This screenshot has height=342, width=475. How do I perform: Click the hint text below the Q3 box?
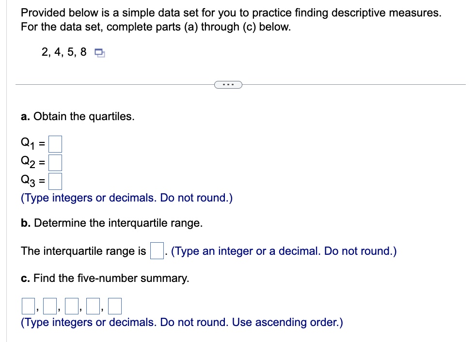click(x=127, y=198)
